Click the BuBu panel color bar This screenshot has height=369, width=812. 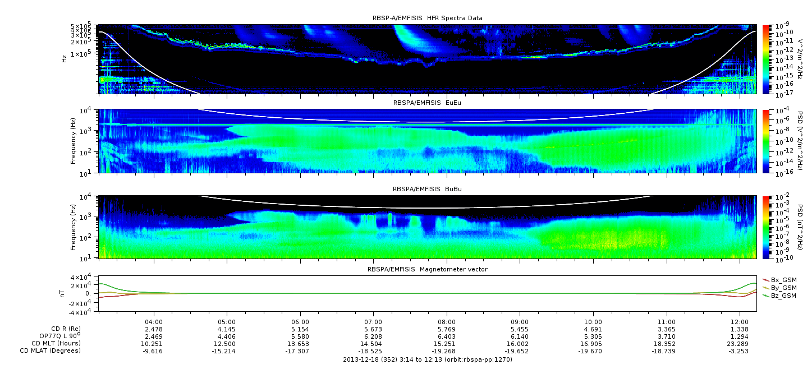(x=766, y=227)
